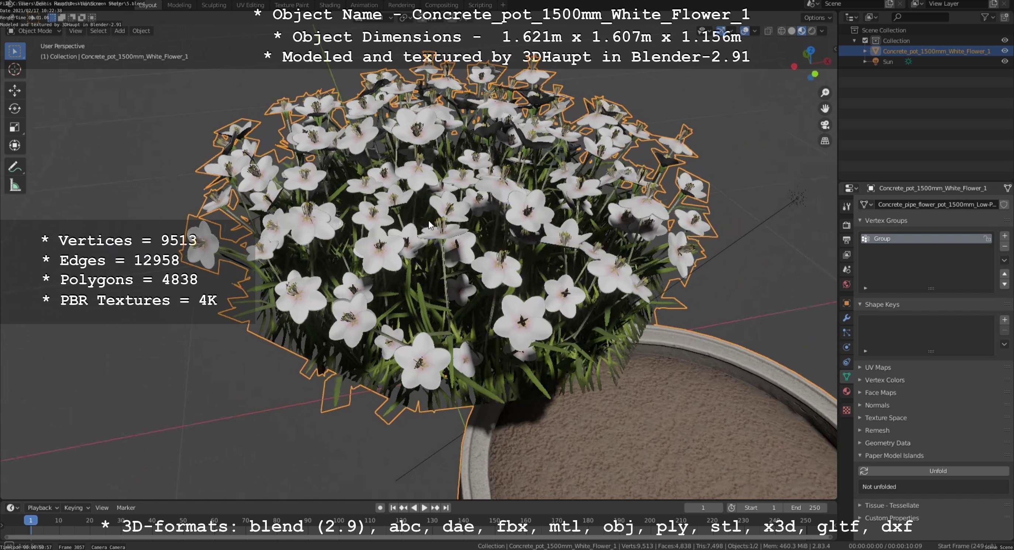This screenshot has height=550, width=1014.
Task: Open the viewport Options dropdown
Action: [818, 18]
